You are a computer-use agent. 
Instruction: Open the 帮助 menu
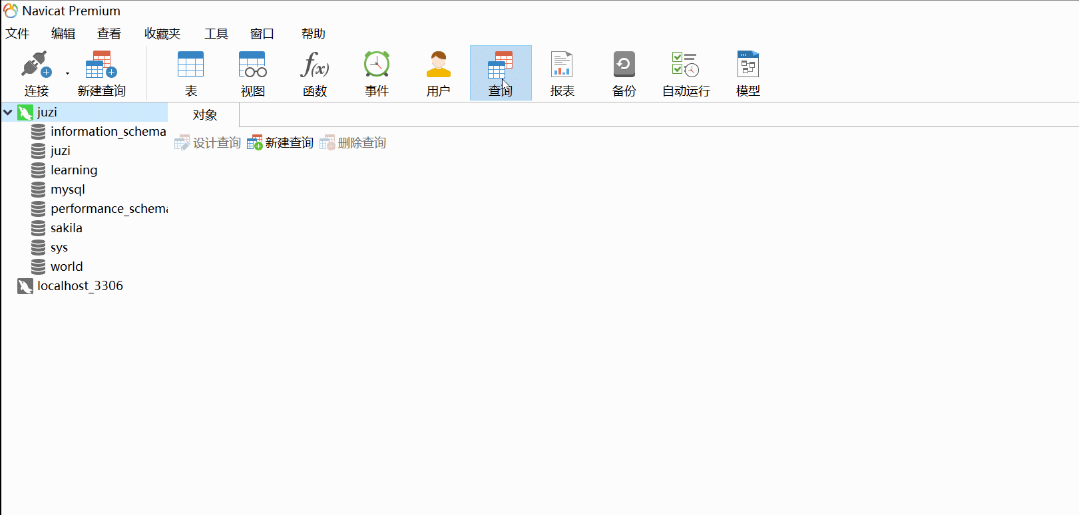(314, 34)
